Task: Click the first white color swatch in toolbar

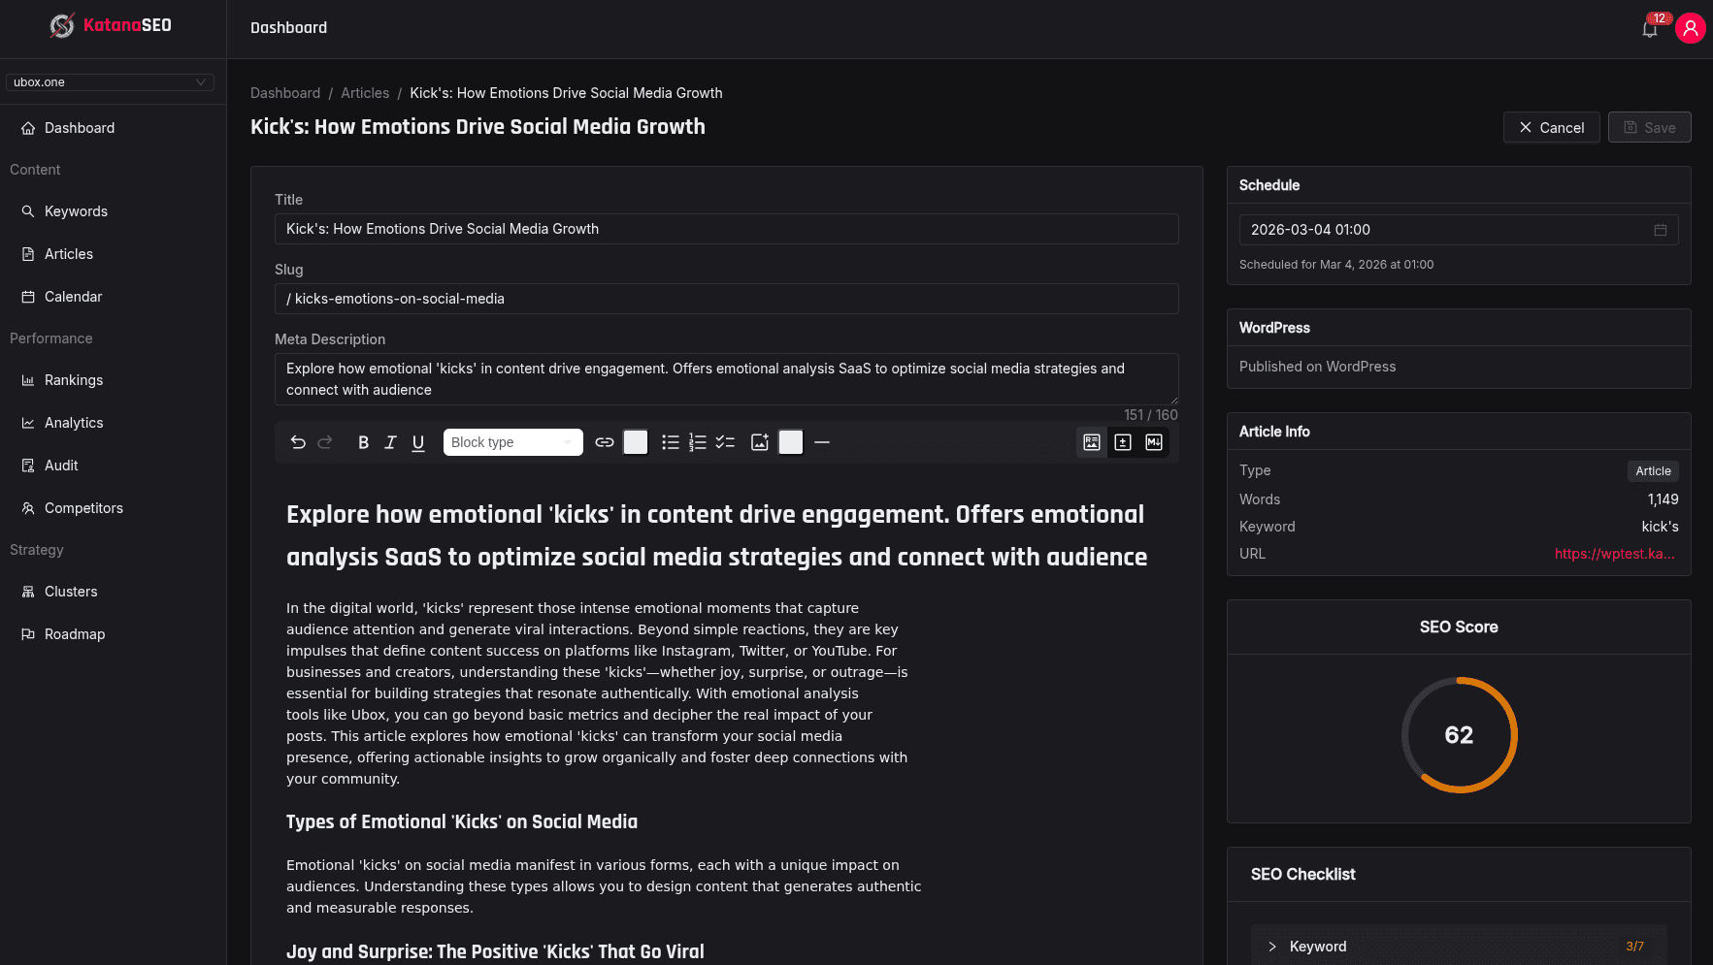Action: click(636, 442)
